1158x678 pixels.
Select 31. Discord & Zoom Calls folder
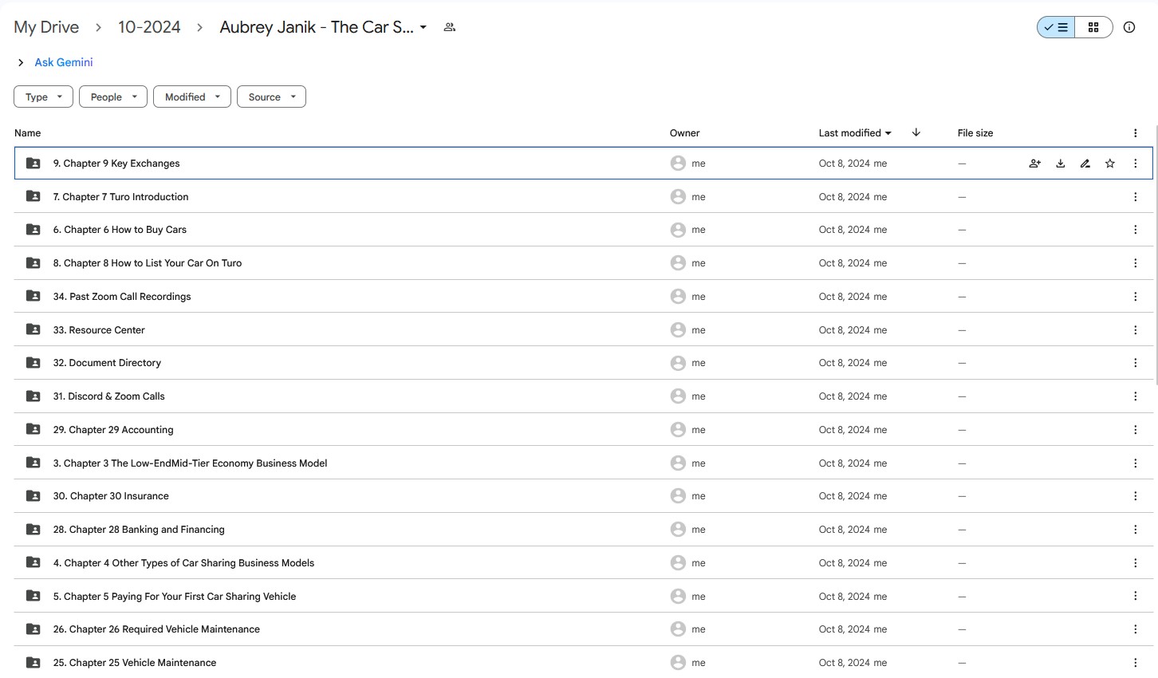(583, 396)
